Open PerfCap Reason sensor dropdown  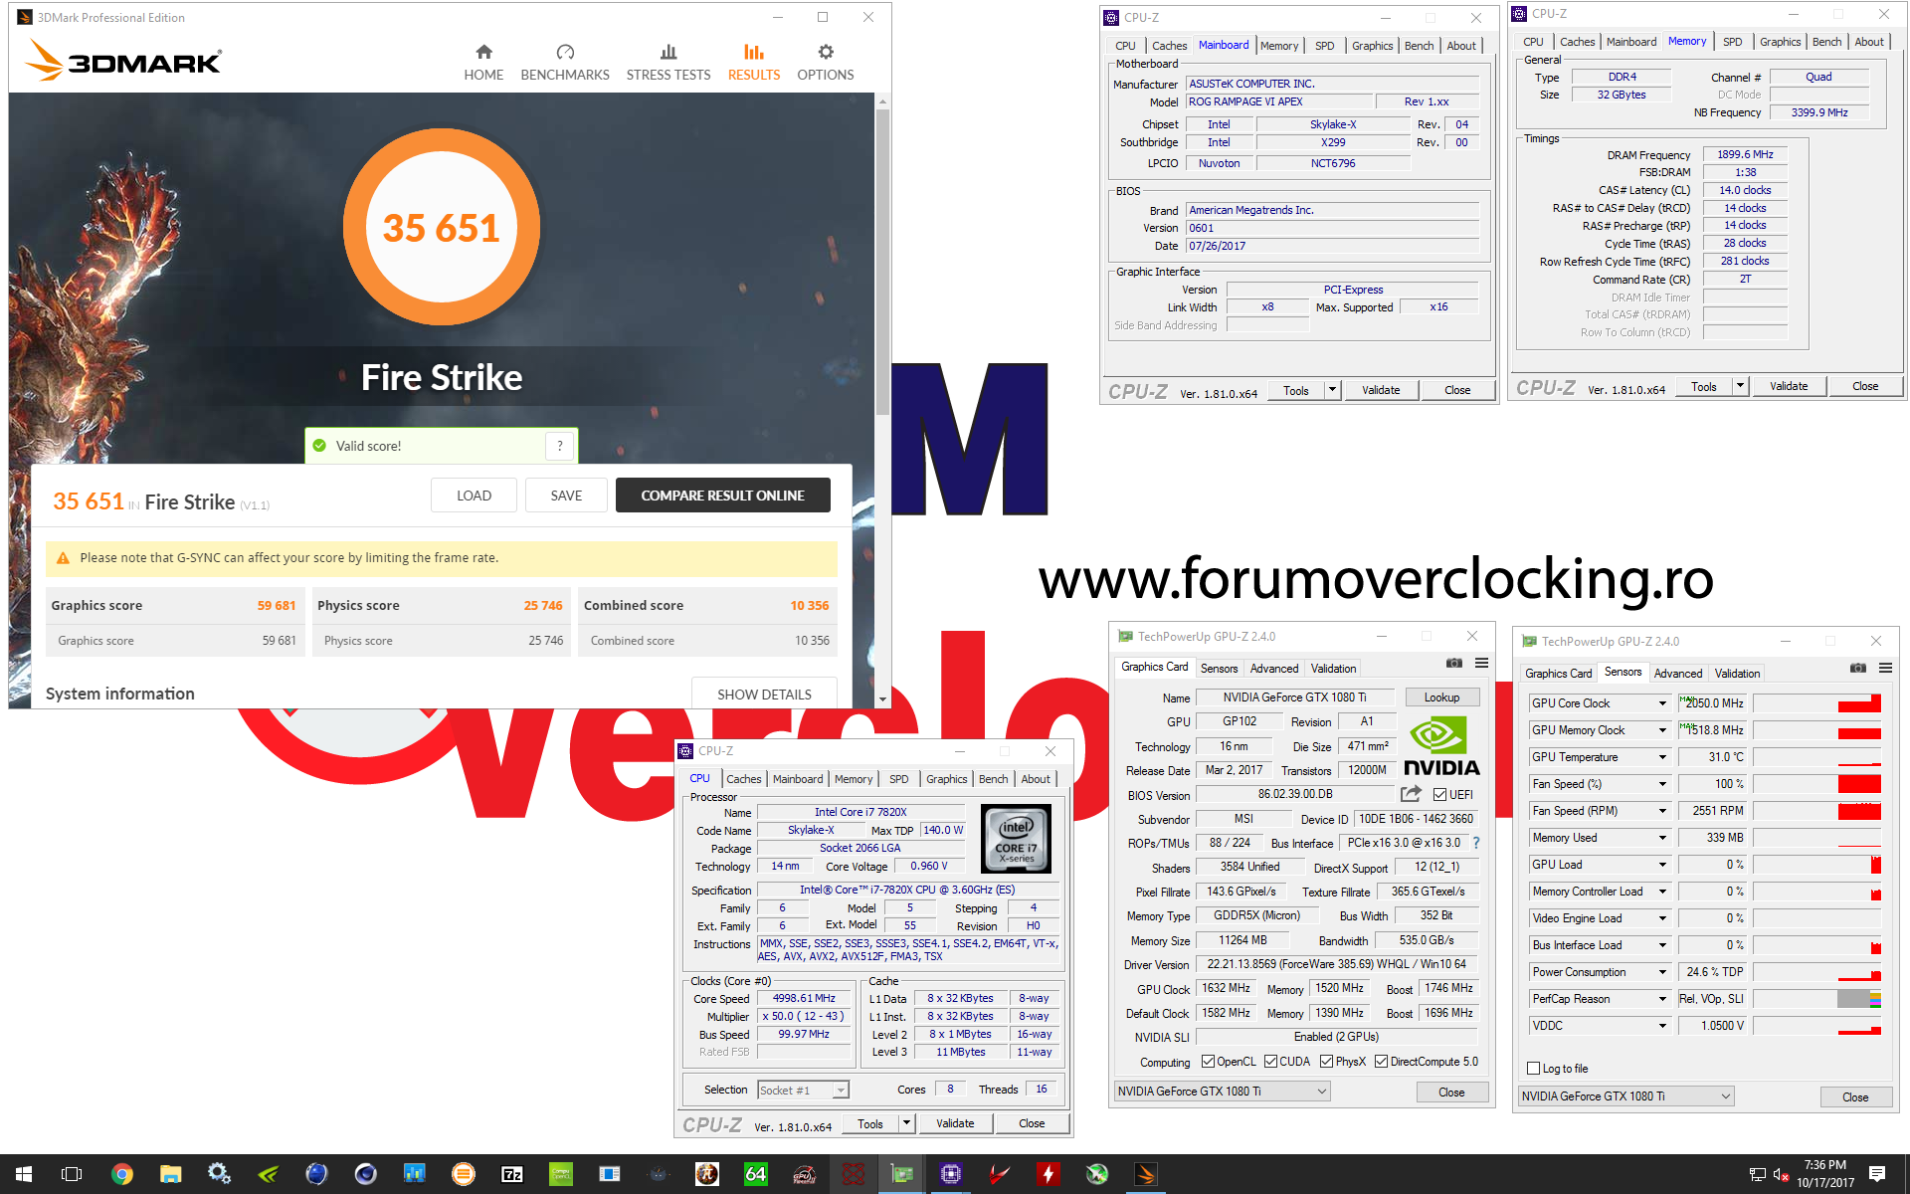(x=1661, y=999)
